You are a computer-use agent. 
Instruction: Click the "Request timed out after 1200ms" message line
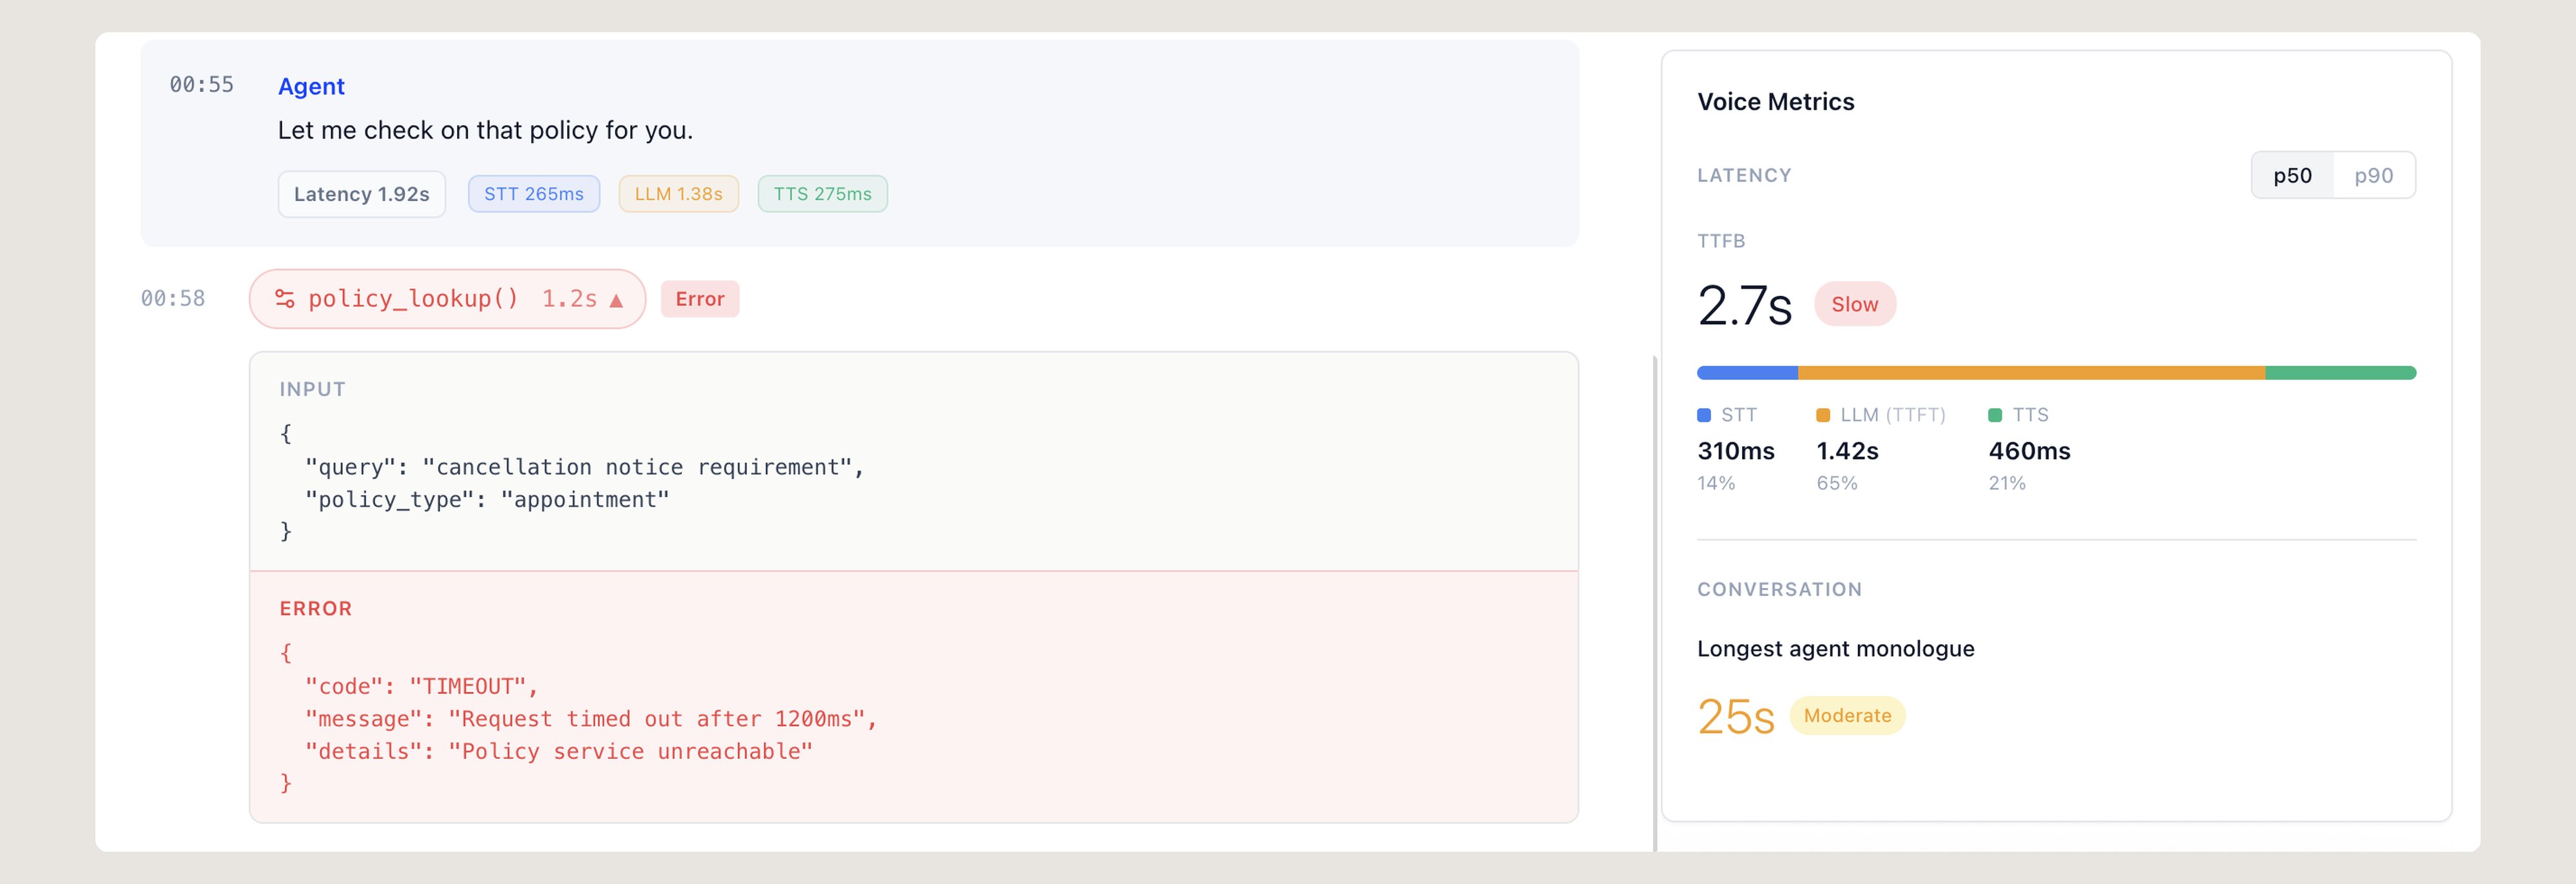591,719
